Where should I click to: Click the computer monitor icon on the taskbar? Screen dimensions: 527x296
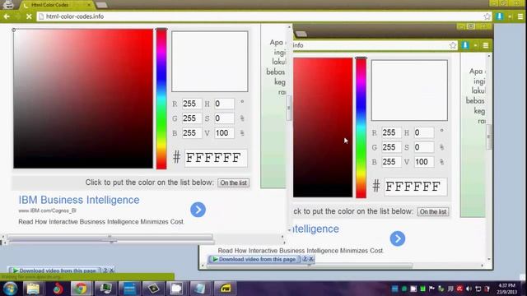105,289
